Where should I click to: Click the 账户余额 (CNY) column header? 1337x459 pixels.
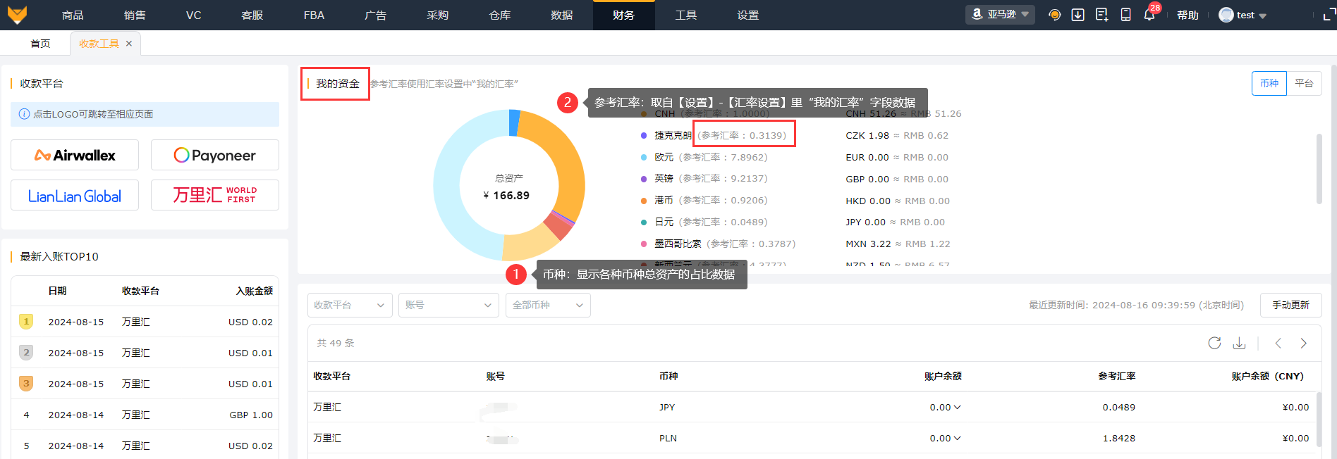pyautogui.click(x=1267, y=376)
